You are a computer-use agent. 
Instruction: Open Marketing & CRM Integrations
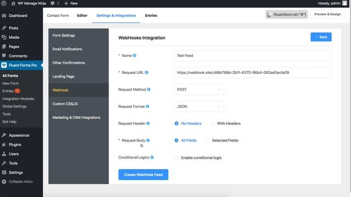click(78, 118)
